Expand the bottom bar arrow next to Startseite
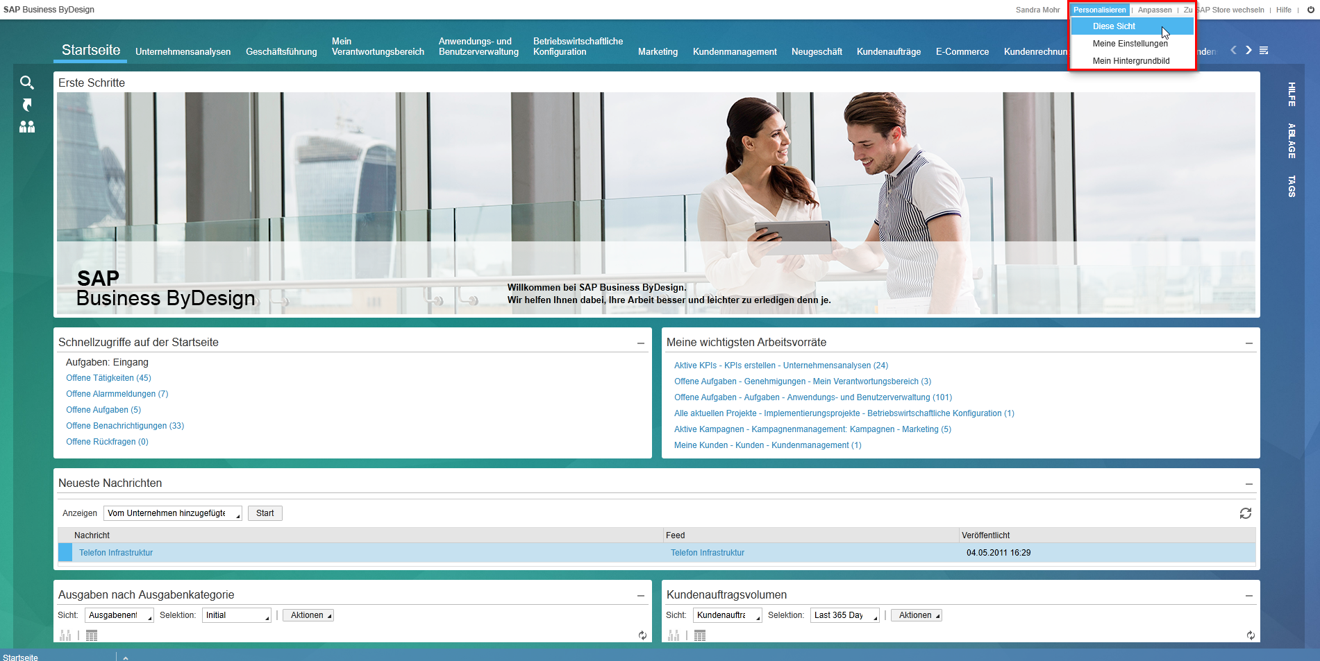 (x=126, y=657)
